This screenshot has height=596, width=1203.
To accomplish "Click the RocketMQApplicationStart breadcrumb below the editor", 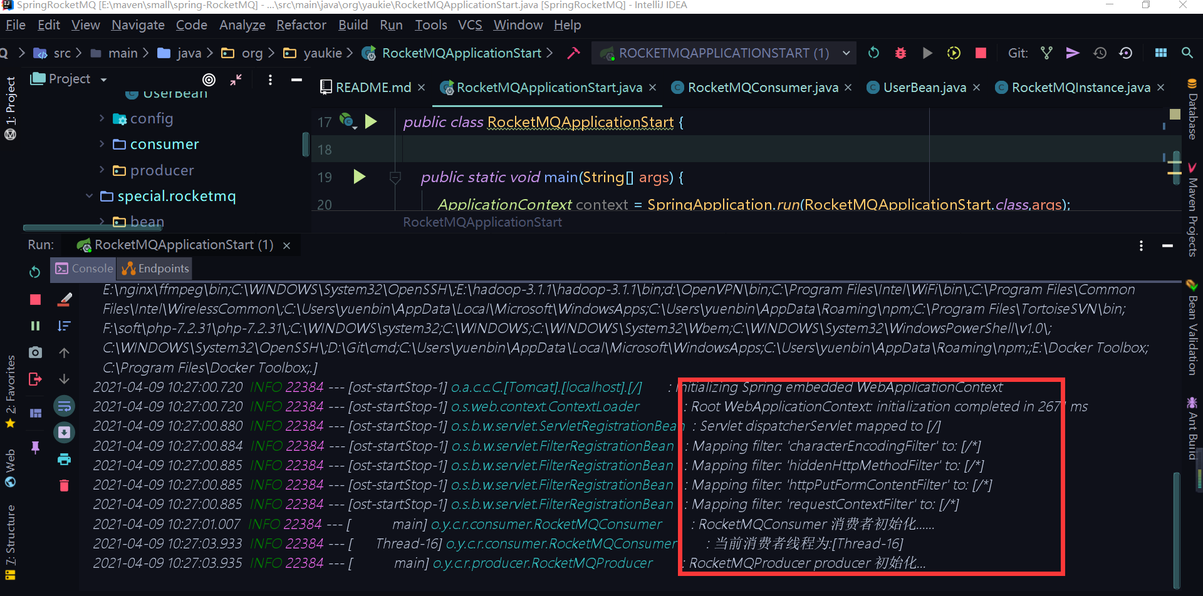I will click(482, 222).
